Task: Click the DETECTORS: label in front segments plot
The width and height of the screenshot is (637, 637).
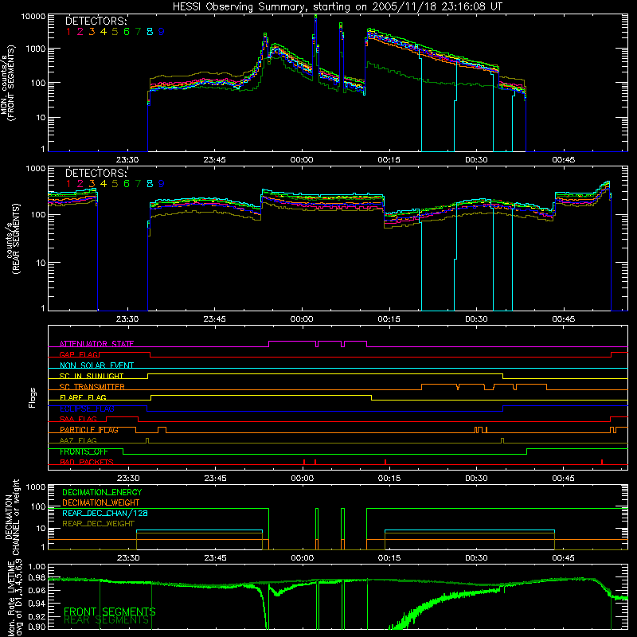Action: coord(96,21)
